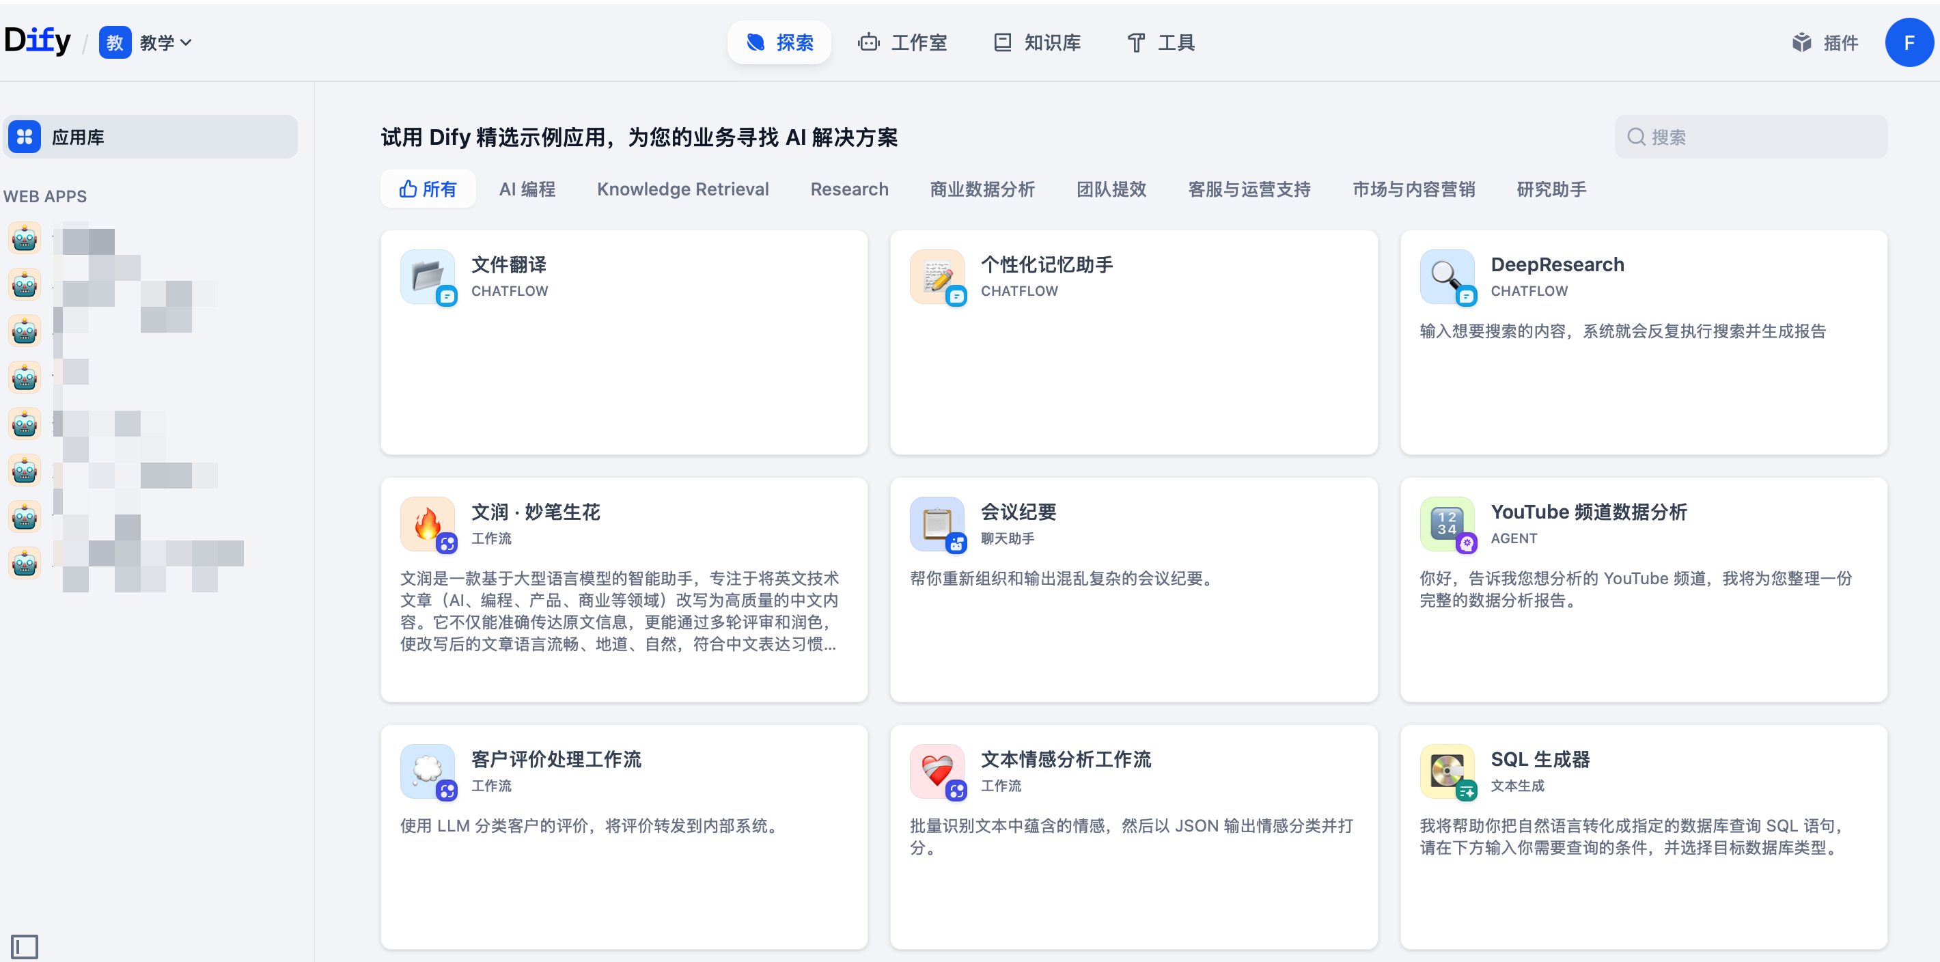Click the Dify logo
The height and width of the screenshot is (962, 1940).
pos(38,41)
